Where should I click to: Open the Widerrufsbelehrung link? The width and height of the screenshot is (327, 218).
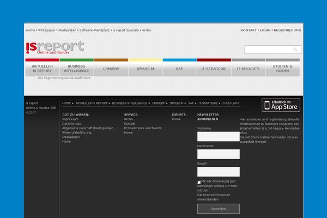77,132
